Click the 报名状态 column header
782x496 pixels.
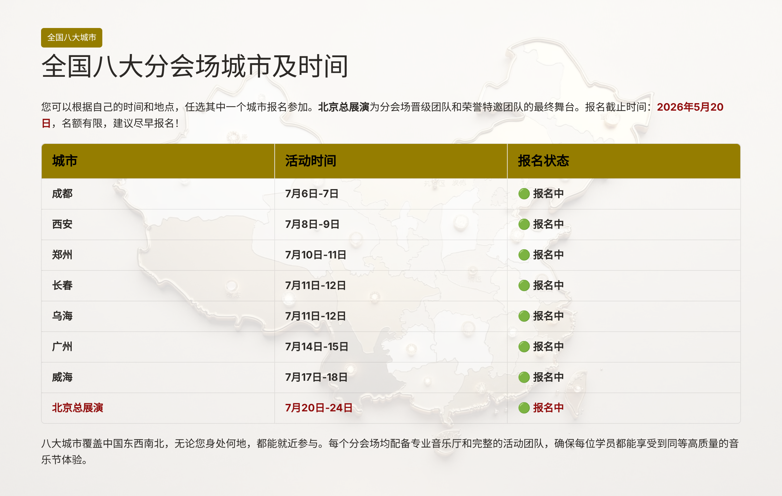543,161
